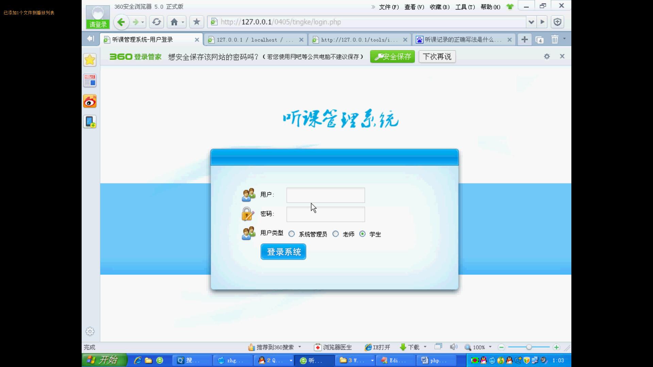The width and height of the screenshot is (653, 367).
Task: Focus the 密码 password input field
Action: coord(325,214)
